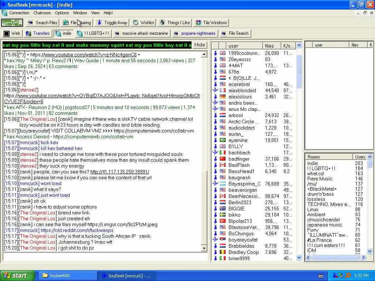Select Rare Music in the Rooms list
Image resolution: width=375 pixels, height=281 pixels.
[x=320, y=179]
